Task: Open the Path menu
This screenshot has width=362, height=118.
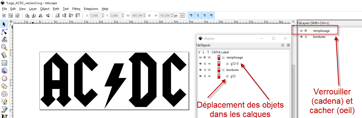Action: 56,9
